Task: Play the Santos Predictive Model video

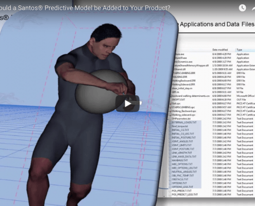Action: [127, 104]
